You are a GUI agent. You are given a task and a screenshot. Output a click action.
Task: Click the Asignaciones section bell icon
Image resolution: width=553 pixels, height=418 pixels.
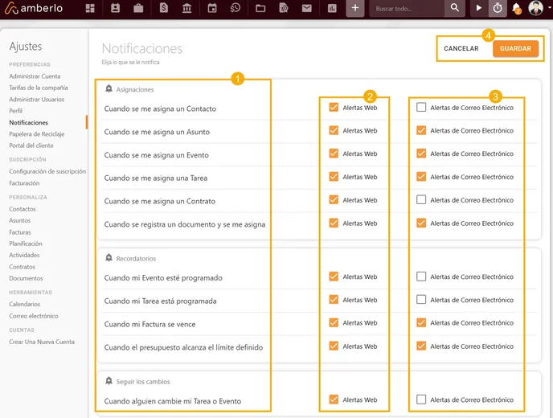109,88
